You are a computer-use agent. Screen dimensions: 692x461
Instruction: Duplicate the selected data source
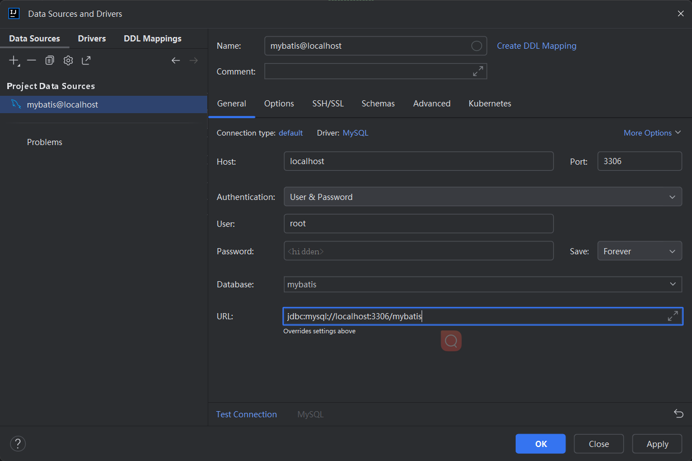[x=50, y=60]
